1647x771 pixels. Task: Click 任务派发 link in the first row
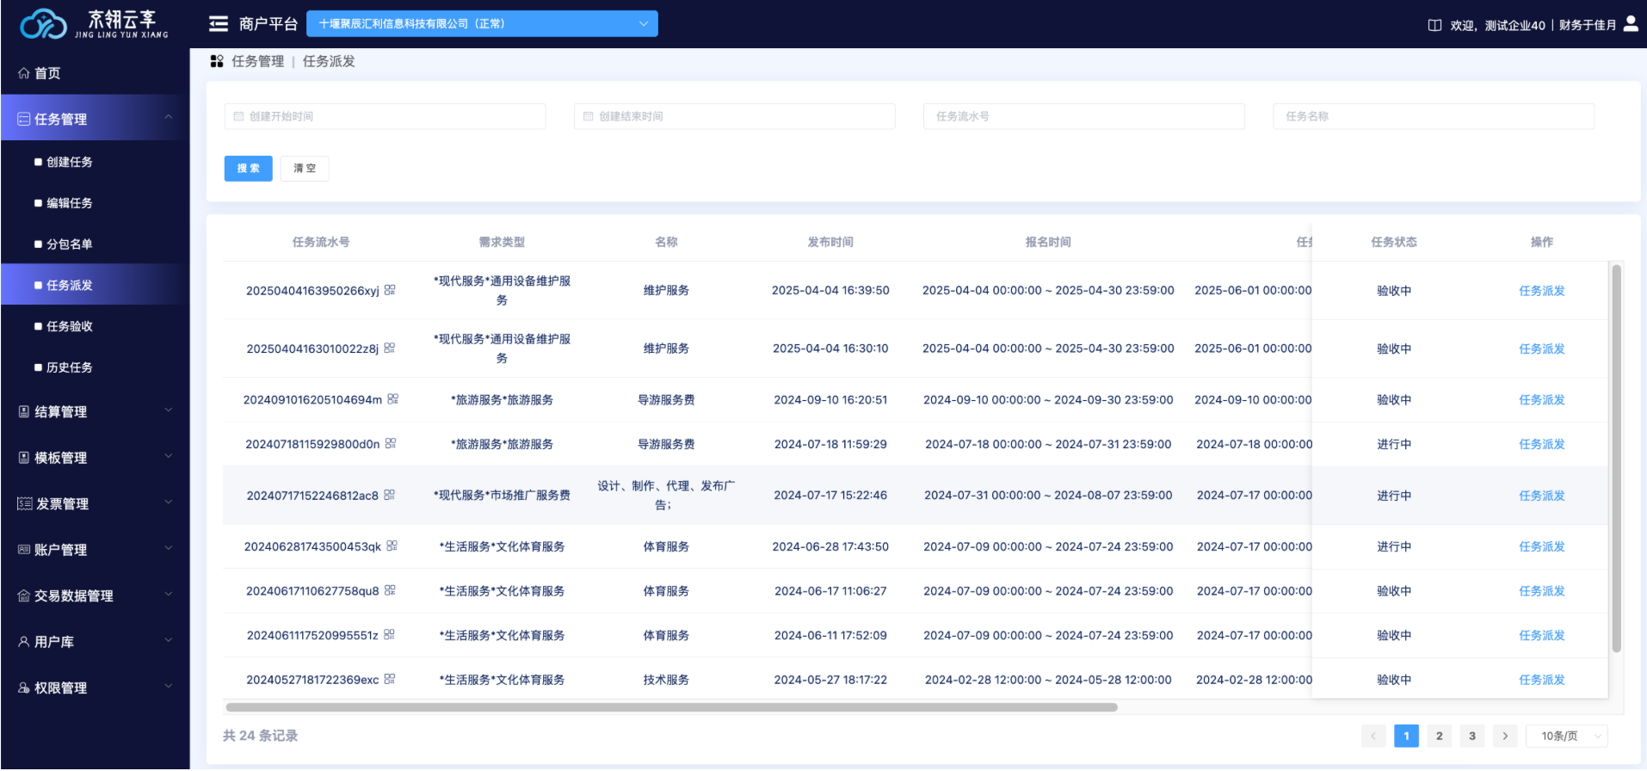pos(1541,291)
